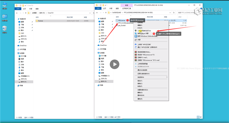Go back with the arrow in PTC.LICENSE window

click(x=97, y=13)
